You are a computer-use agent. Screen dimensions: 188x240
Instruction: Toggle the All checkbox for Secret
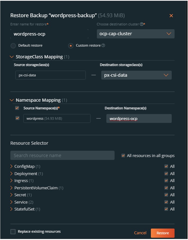[166, 195]
